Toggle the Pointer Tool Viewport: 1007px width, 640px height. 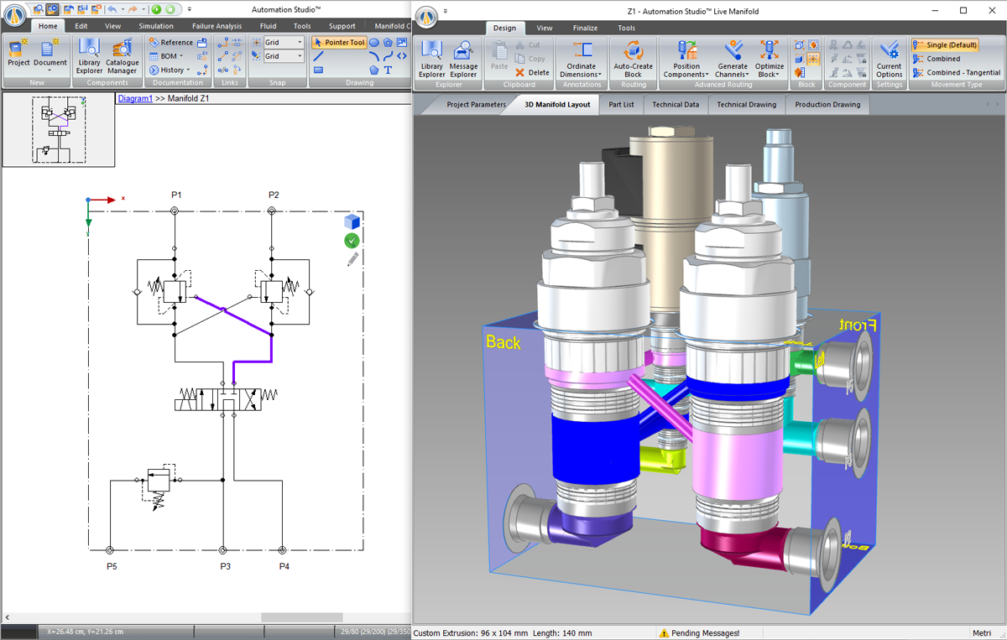coord(339,43)
